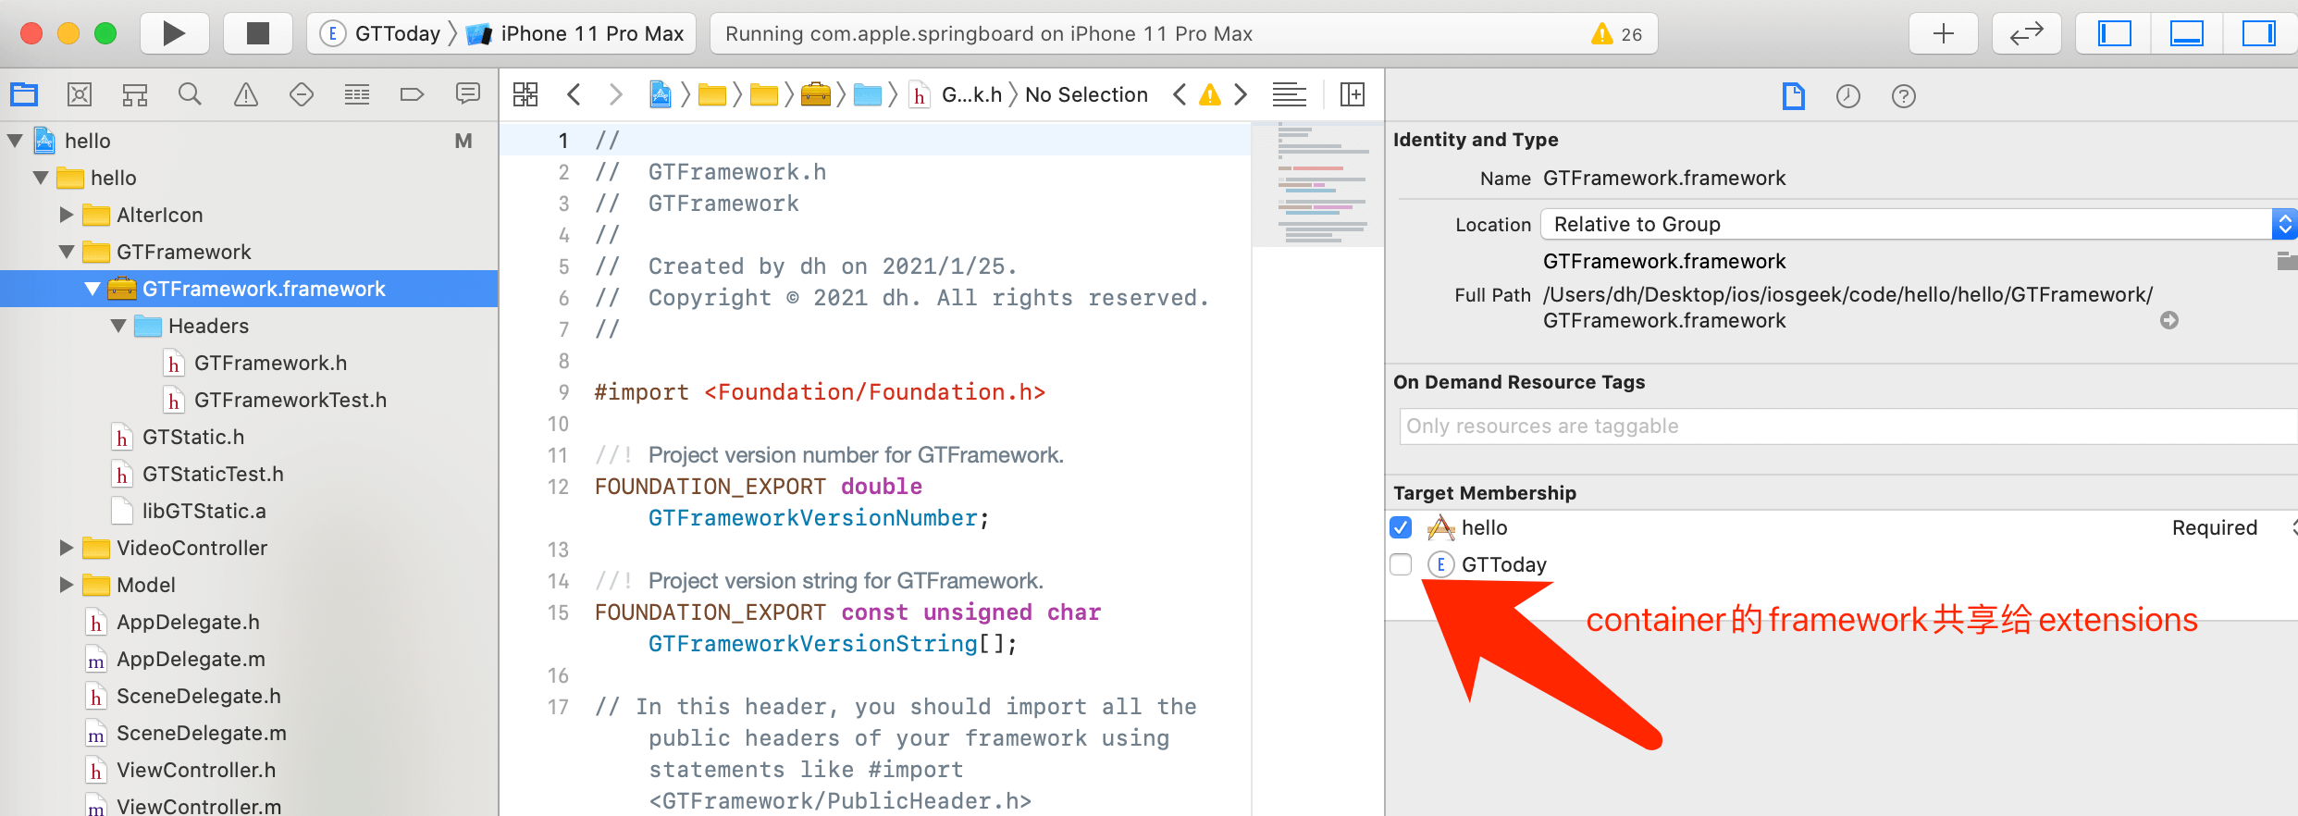The image size is (2298, 816).
Task: Click the code minimap
Action: click(1318, 185)
